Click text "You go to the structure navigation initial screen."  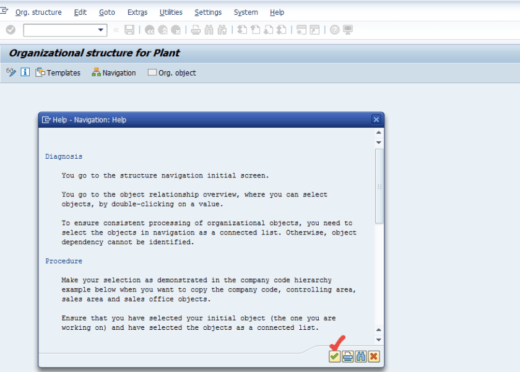click(x=165, y=175)
